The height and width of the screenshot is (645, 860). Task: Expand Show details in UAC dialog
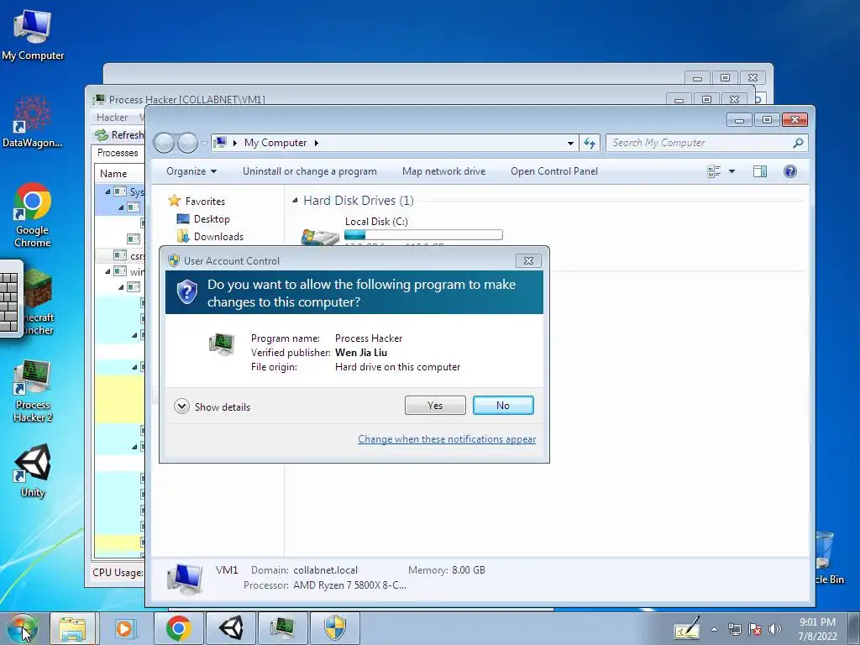click(x=212, y=406)
